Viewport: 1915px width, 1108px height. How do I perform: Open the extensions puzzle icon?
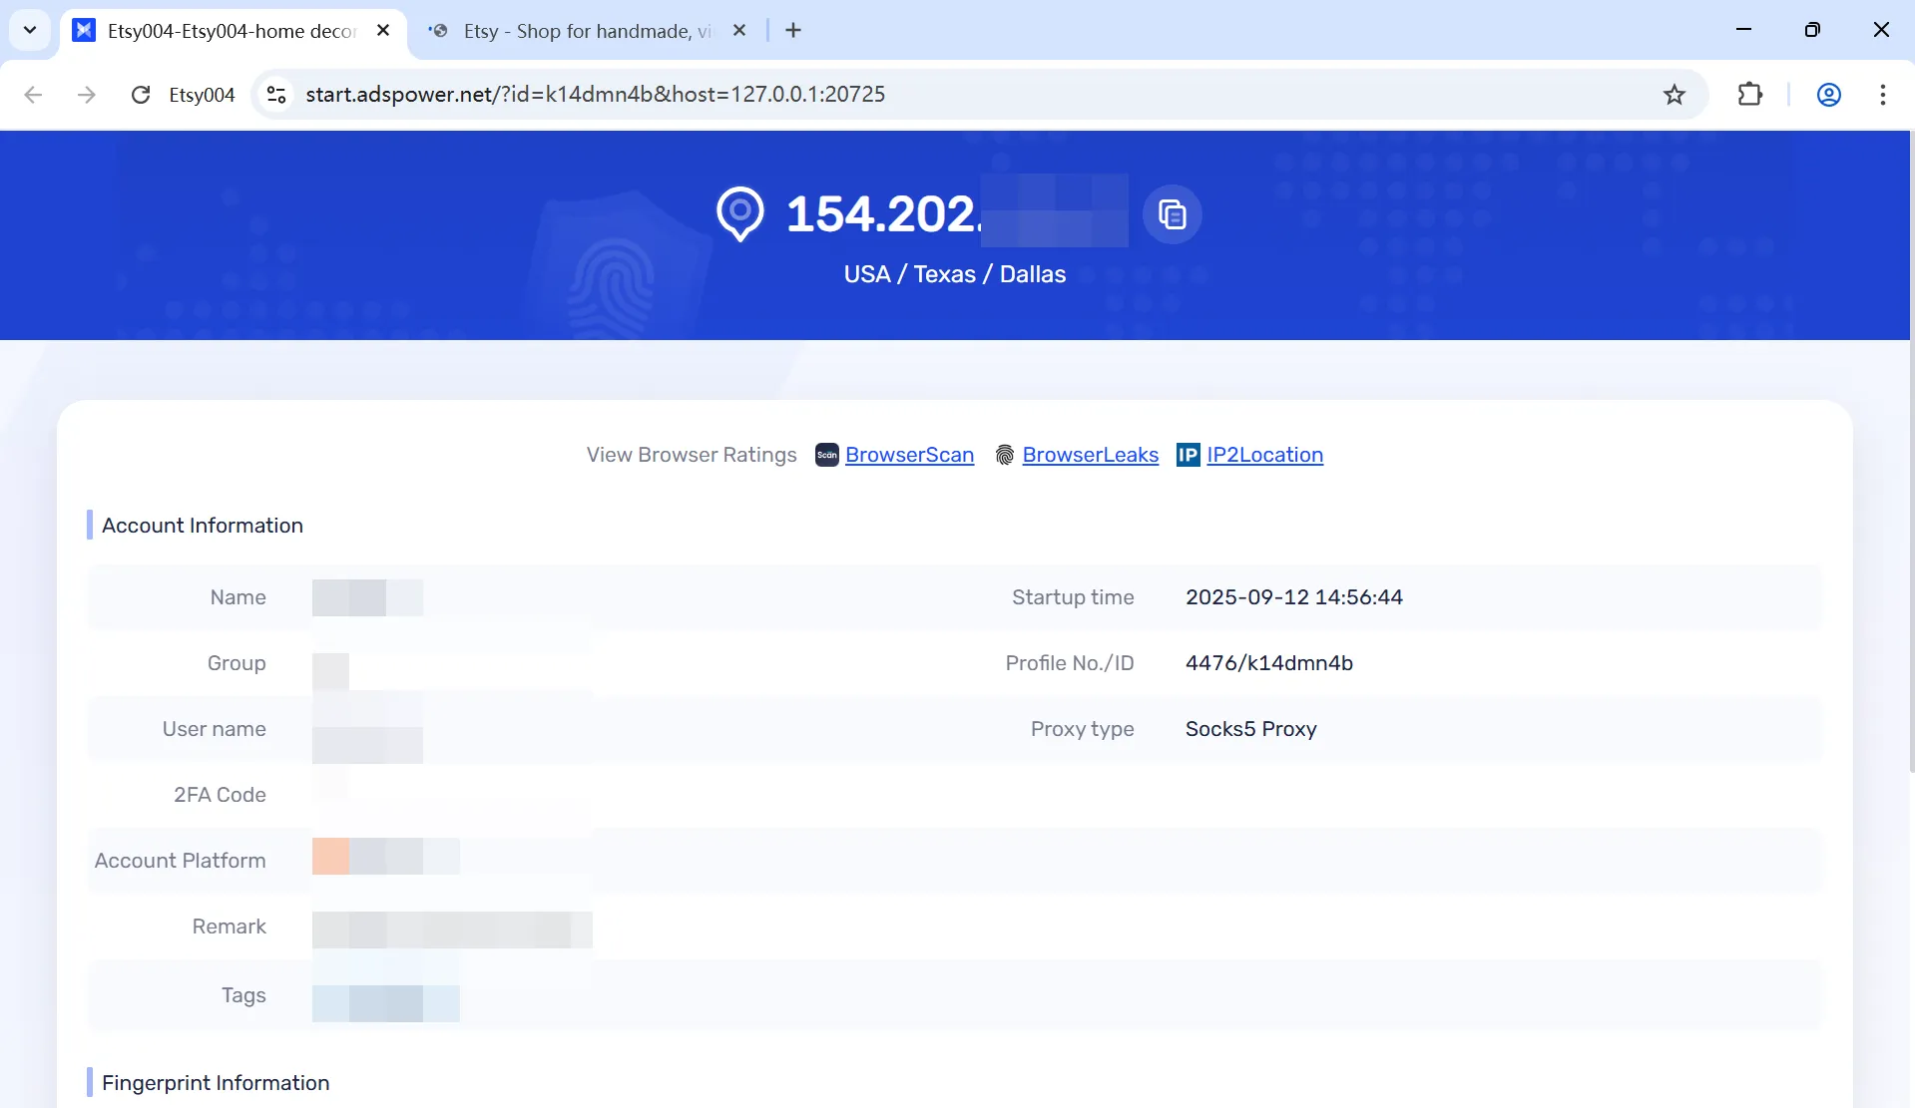1749,95
